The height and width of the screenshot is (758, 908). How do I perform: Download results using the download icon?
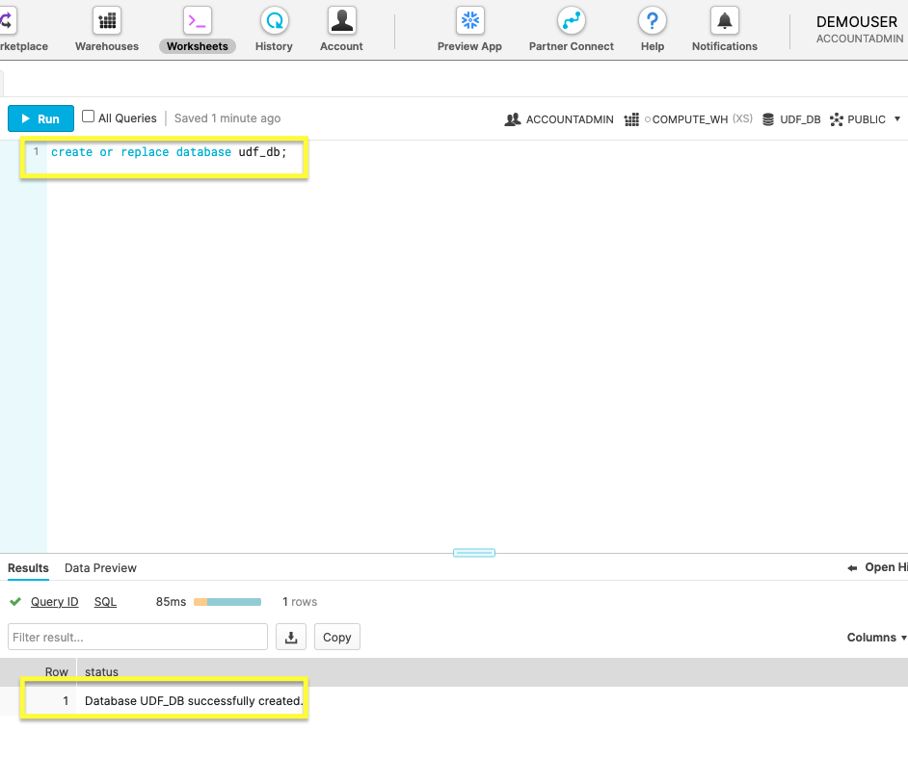tap(291, 637)
